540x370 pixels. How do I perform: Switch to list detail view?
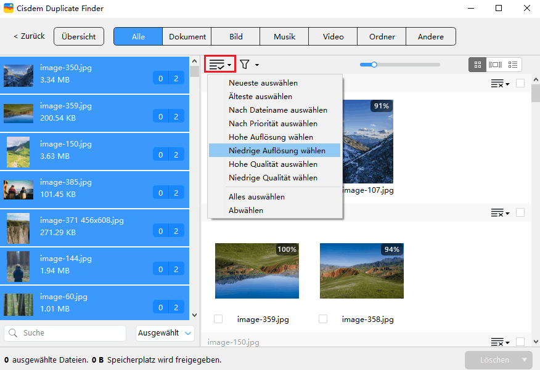click(x=513, y=65)
